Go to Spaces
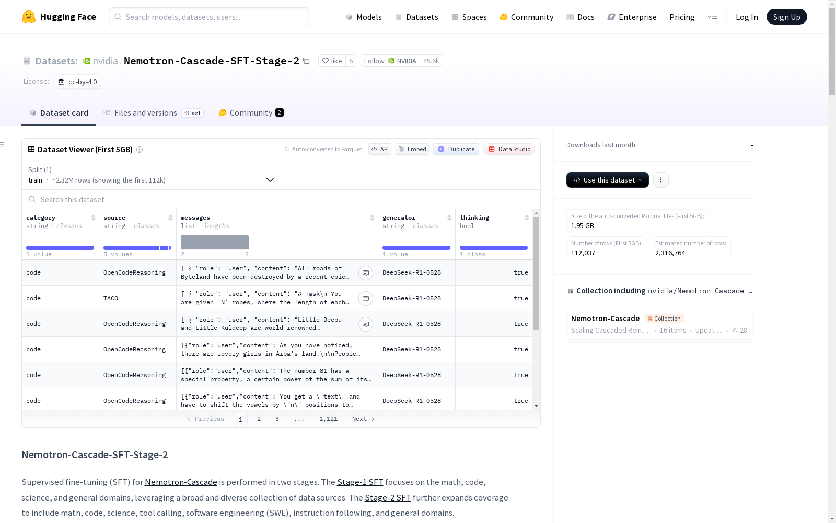 469,17
